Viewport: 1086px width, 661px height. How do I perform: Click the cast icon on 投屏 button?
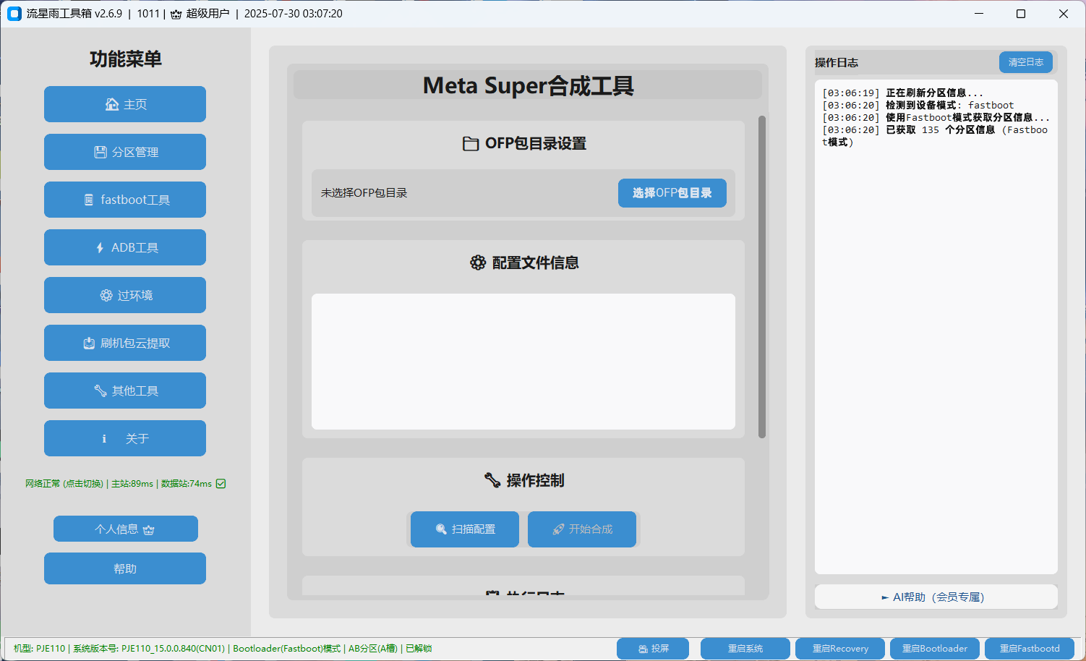pos(641,648)
